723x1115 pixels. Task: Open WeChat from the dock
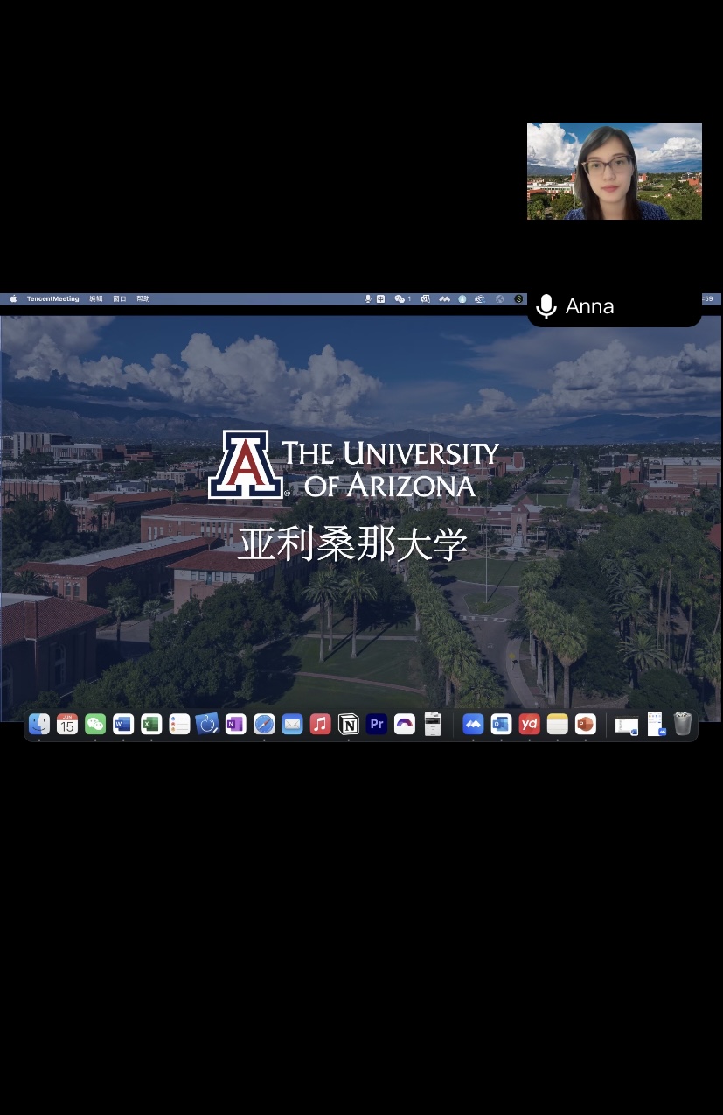95,724
